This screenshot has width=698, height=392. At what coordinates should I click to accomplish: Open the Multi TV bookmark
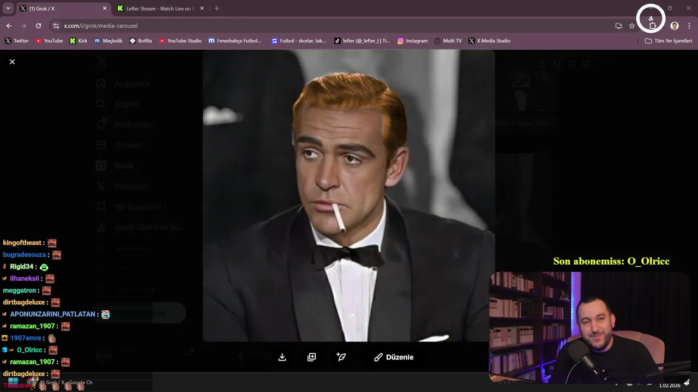tap(448, 41)
